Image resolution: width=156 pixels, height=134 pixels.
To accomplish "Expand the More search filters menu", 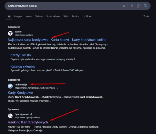I will point(87,16).
